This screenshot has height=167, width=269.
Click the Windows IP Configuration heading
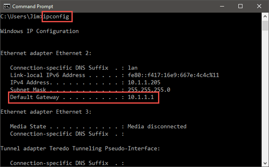click(x=40, y=31)
